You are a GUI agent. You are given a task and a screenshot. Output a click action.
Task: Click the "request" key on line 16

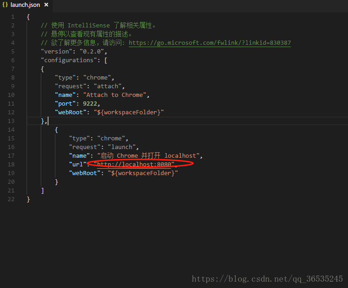[x=85, y=147]
